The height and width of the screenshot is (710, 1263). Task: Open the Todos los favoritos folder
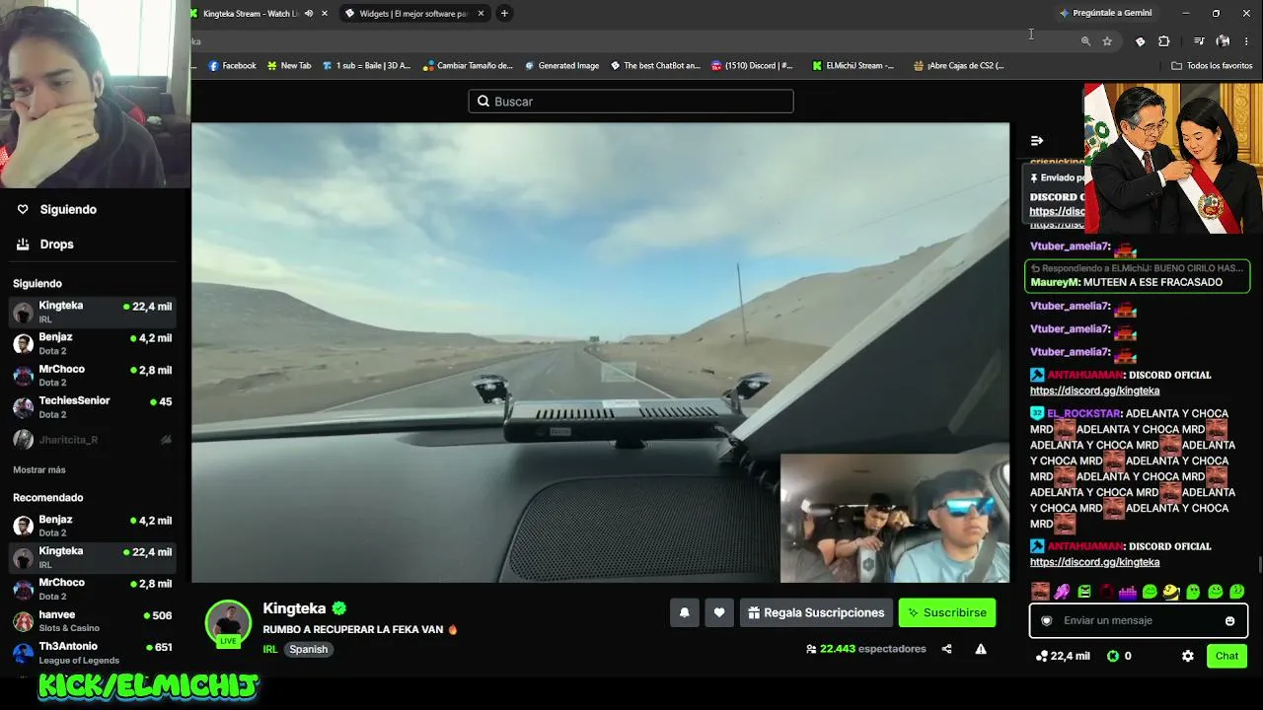(x=1212, y=66)
